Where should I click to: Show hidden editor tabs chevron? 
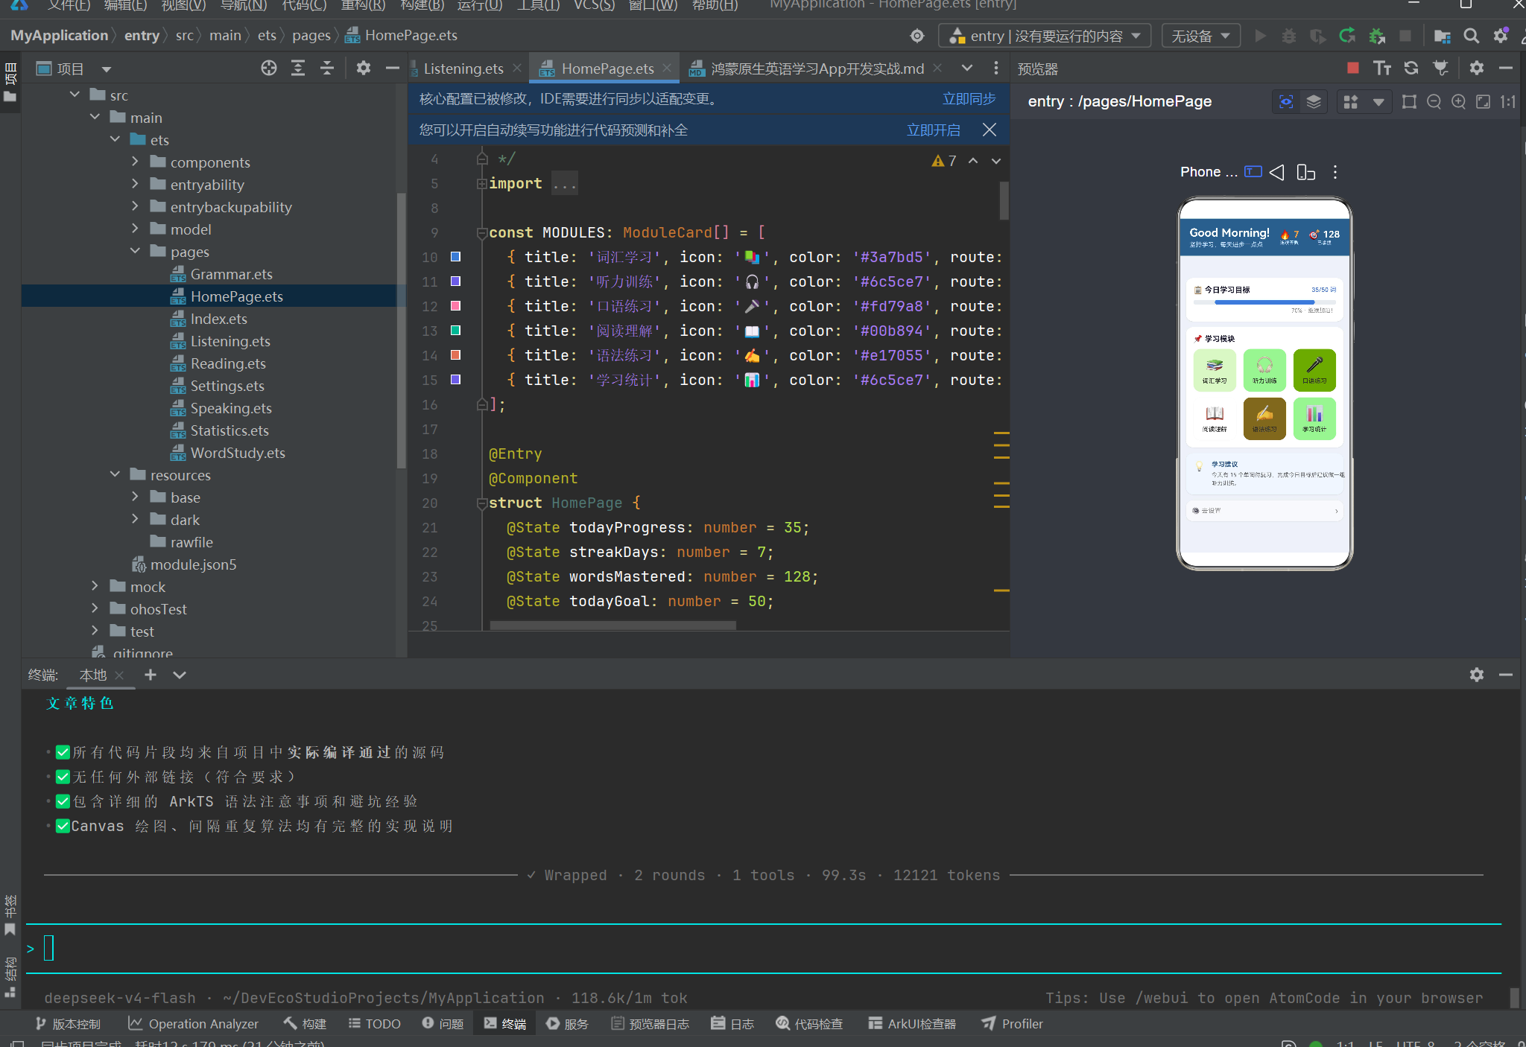967,69
